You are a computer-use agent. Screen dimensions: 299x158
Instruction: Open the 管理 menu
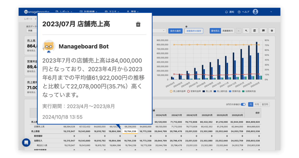tap(133, 12)
